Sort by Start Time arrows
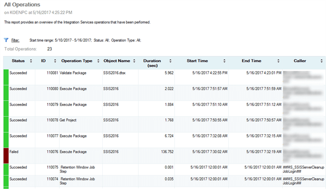 (x=225, y=61)
